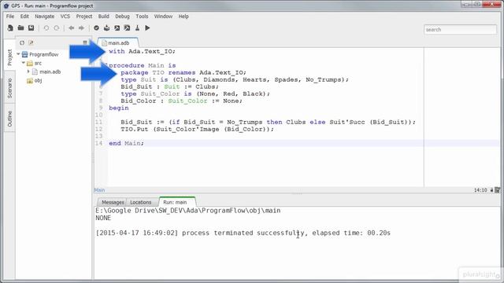Undo the last edit
The image size is (504, 283).
coord(46,28)
